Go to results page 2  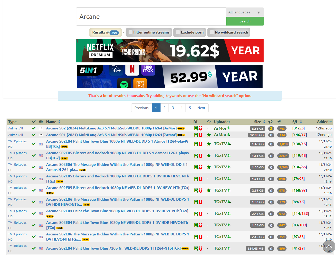[x=164, y=108]
